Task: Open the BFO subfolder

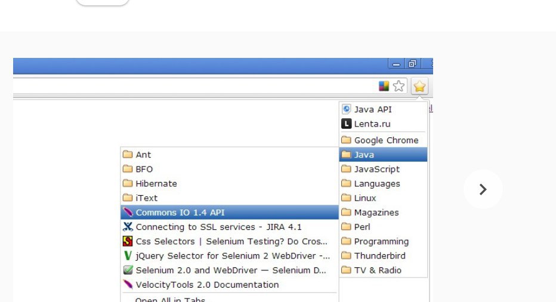Action: pyautogui.click(x=230, y=170)
